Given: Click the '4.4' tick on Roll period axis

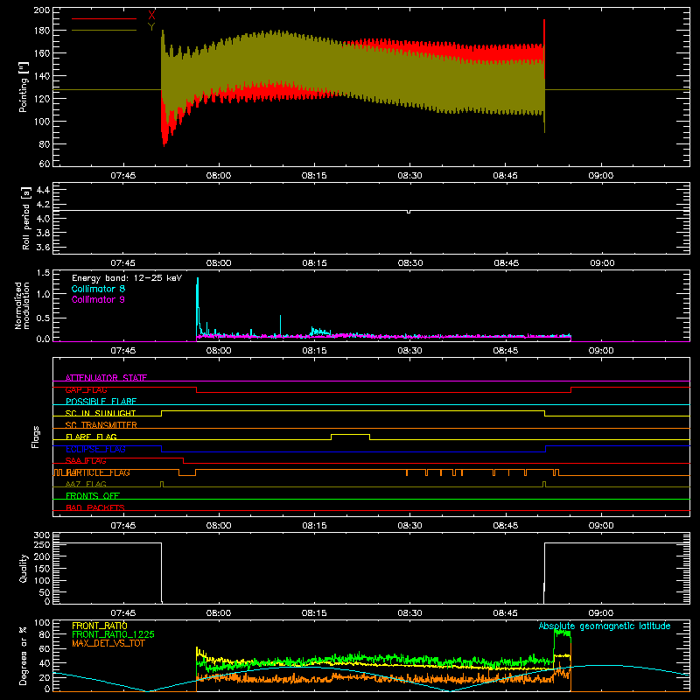Looking at the screenshot, I should (43, 190).
